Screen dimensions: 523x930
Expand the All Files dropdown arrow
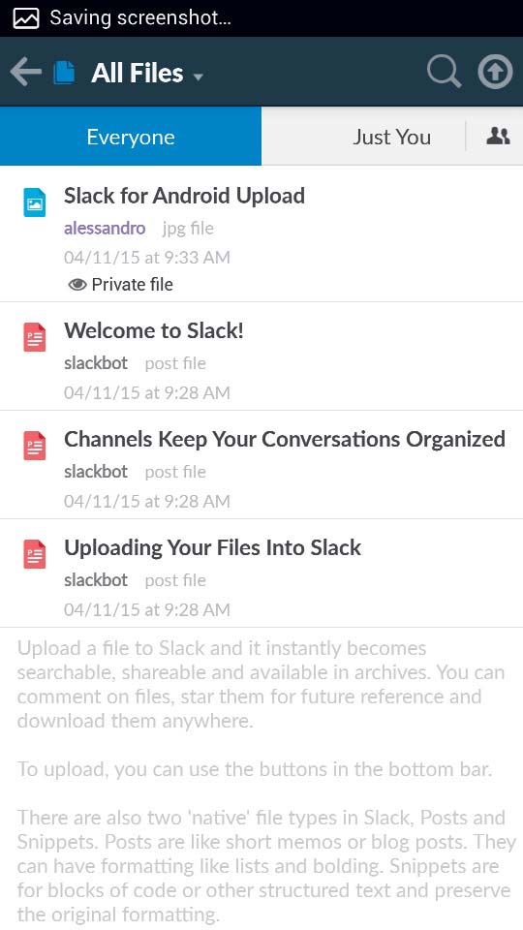[x=199, y=77]
